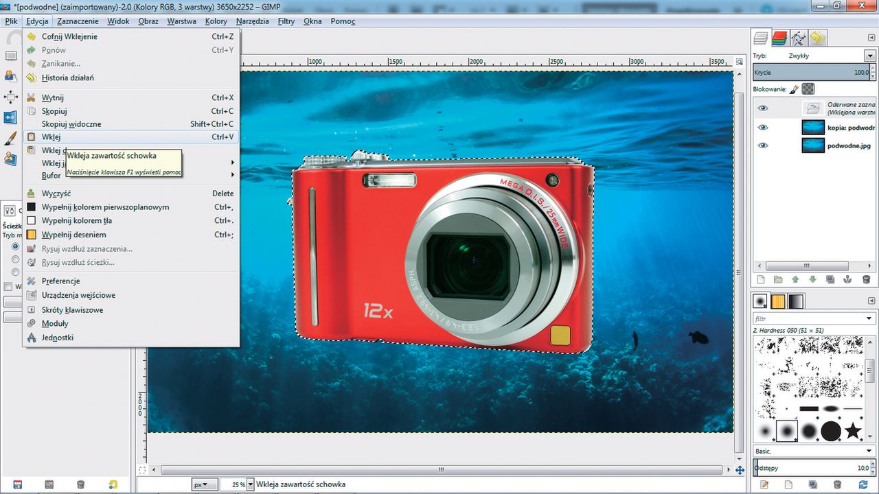Click the edit brush icon
This screenshot has width=879, height=494.
coord(764,484)
